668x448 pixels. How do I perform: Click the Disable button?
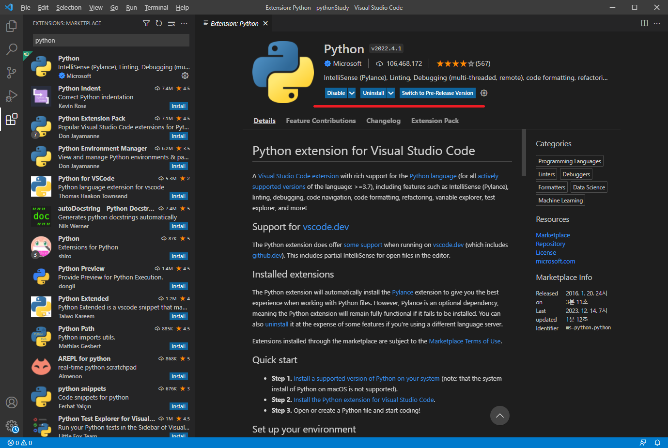pyautogui.click(x=336, y=93)
